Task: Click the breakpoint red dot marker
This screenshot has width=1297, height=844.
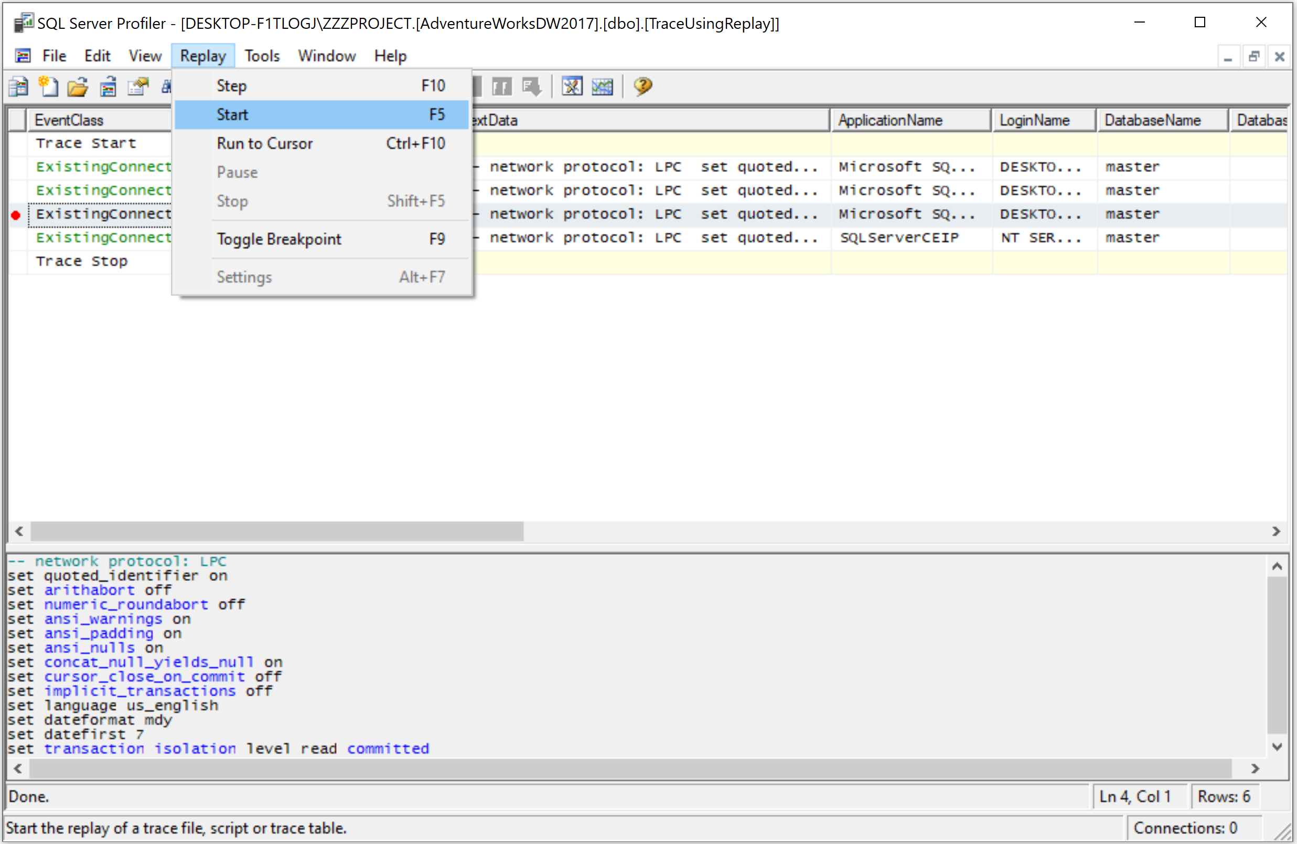Action: tap(16, 215)
